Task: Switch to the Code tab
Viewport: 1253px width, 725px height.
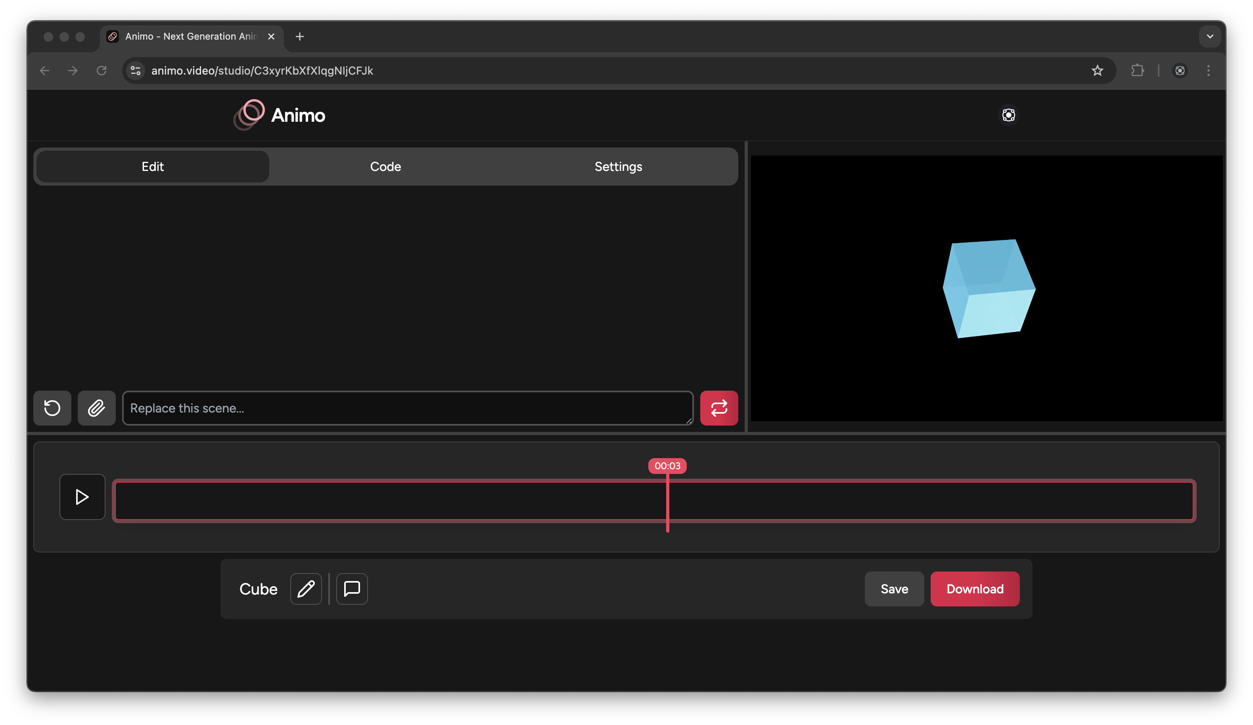Action: tap(385, 167)
